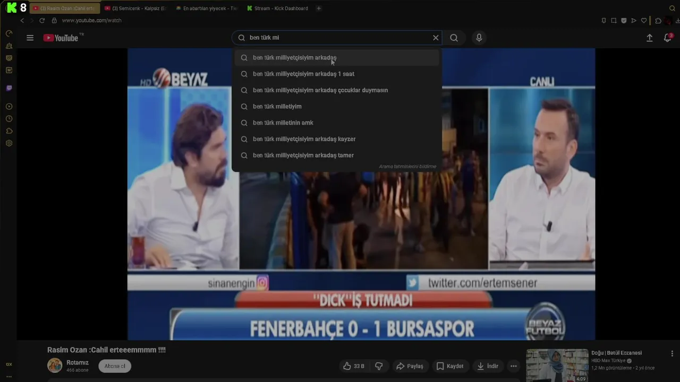Open the history clock icon in sidebar
This screenshot has width=680, height=382.
point(9,119)
